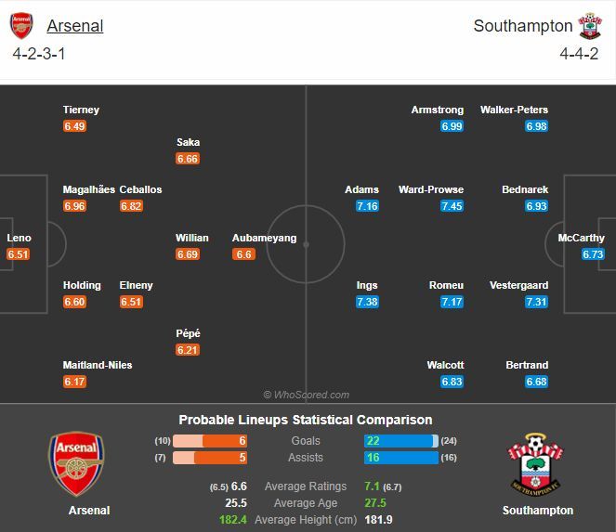
Task: Select Walker-Peters in Southampton lineup
Action: [x=514, y=110]
